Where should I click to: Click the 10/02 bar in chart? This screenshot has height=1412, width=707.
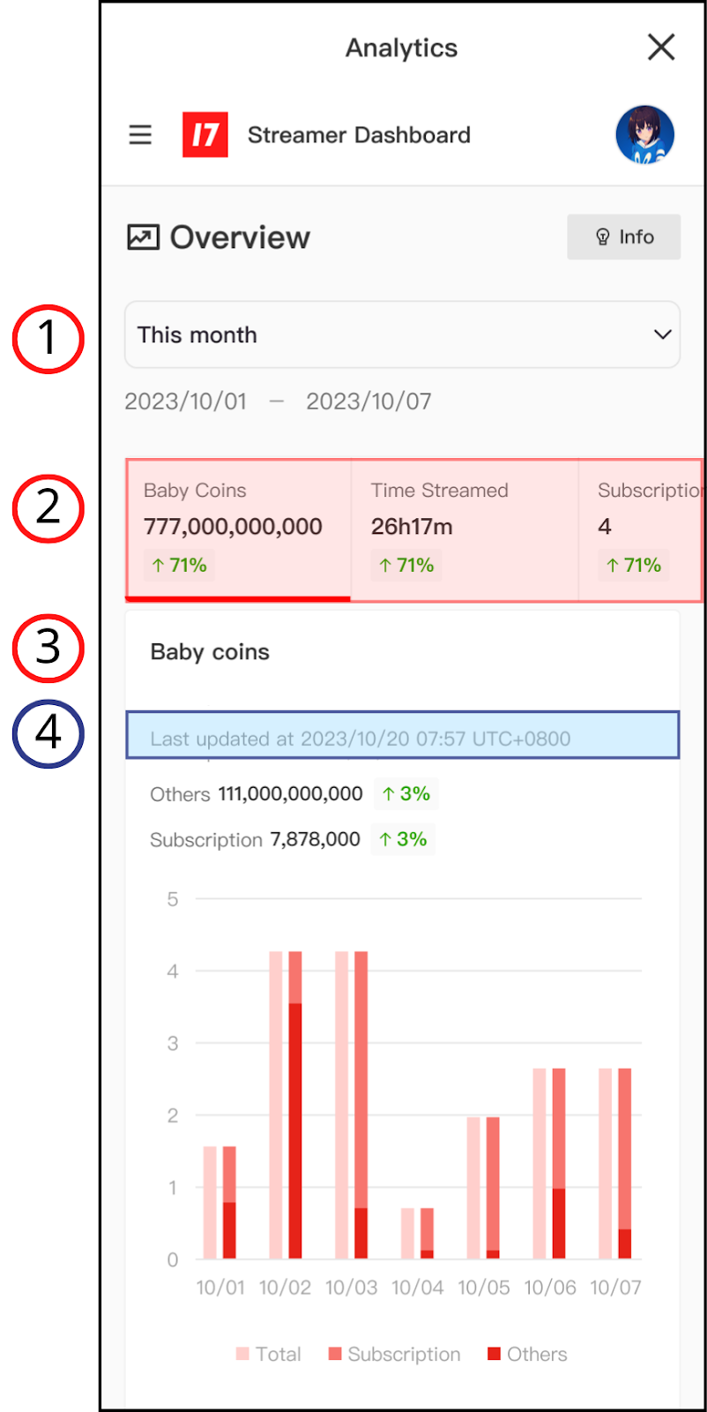tap(286, 1103)
